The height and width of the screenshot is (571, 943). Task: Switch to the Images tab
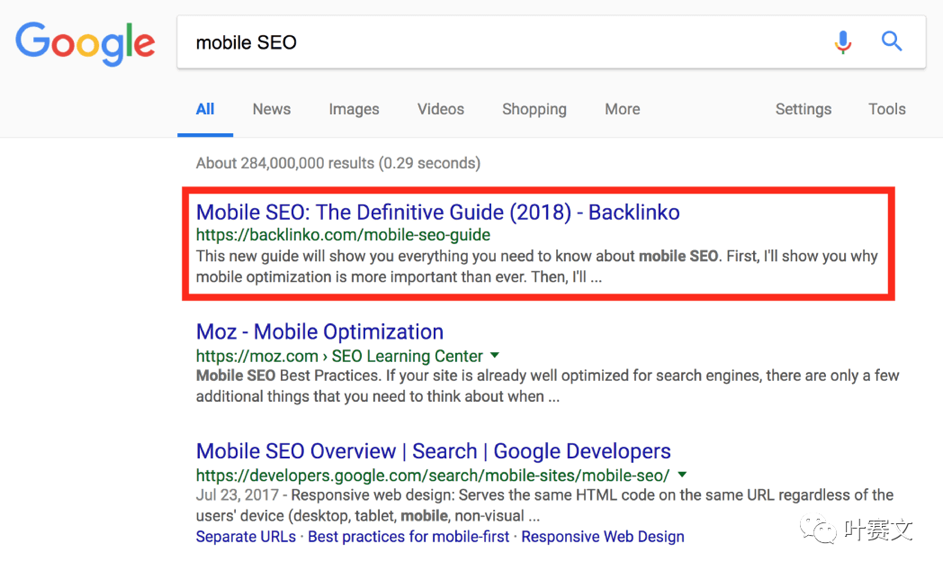[354, 110]
